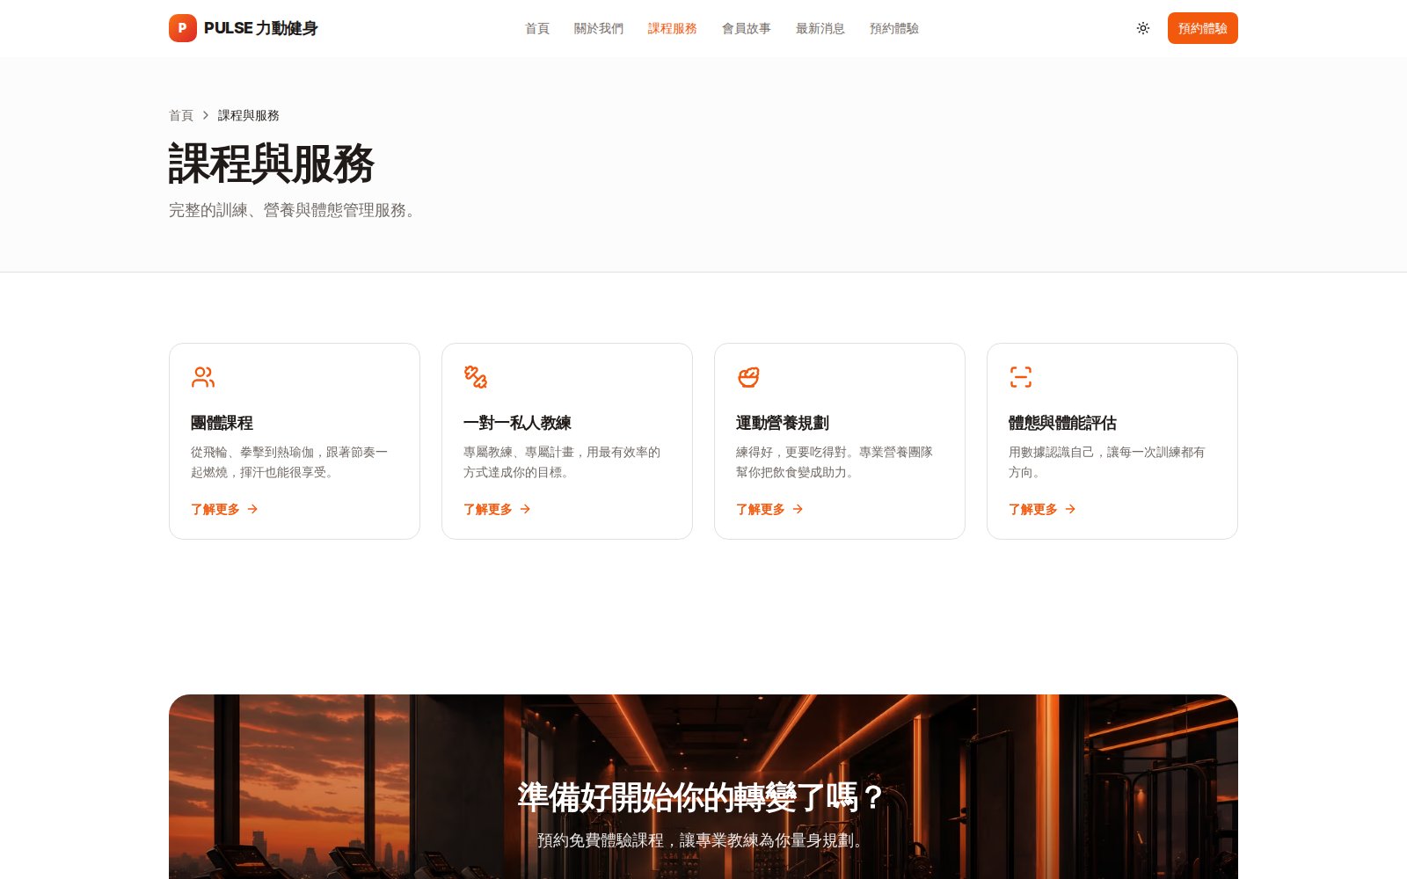Click the PULSE orange P logo icon

183,28
